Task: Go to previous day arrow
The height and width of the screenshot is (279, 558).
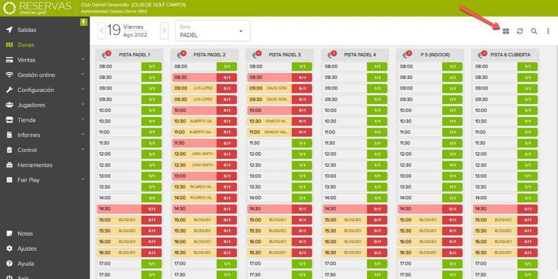Action: click(101, 31)
